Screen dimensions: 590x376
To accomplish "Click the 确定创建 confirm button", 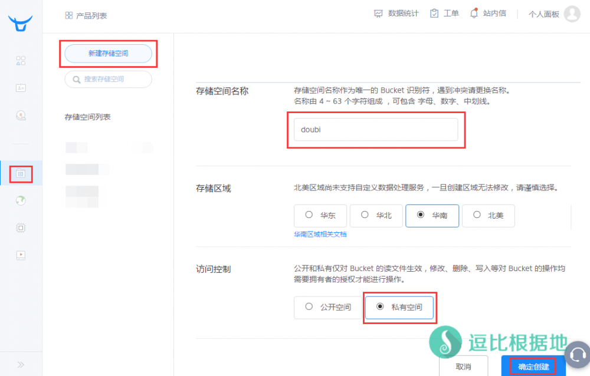I will [533, 367].
